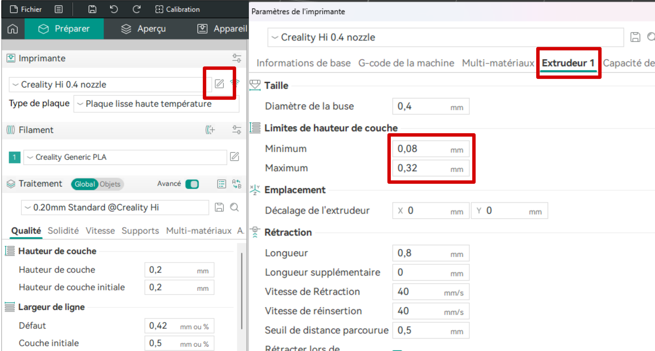Click the Minimum layer height field

coord(422,149)
